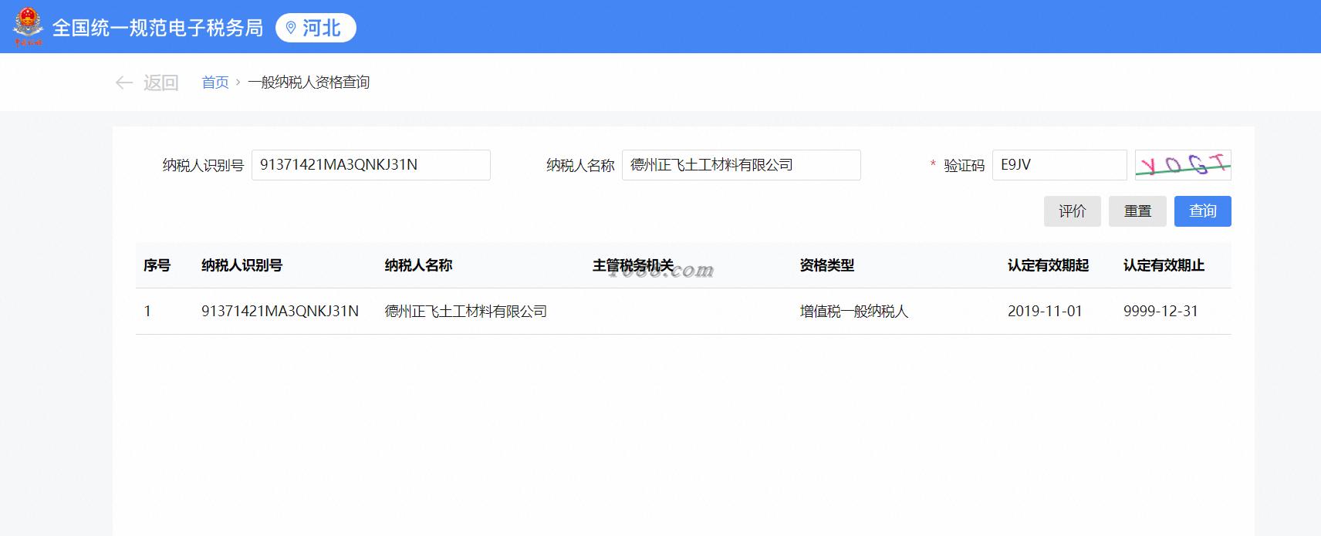
Task: Click the back arrow icon before 返回
Action: 124,83
